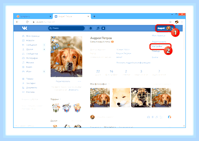
Task: Click the 16 photos counter
Action: [x=111, y=73]
